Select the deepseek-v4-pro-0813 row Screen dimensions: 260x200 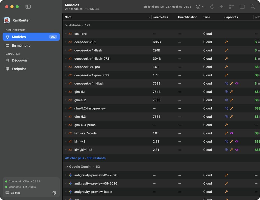pos(161,75)
